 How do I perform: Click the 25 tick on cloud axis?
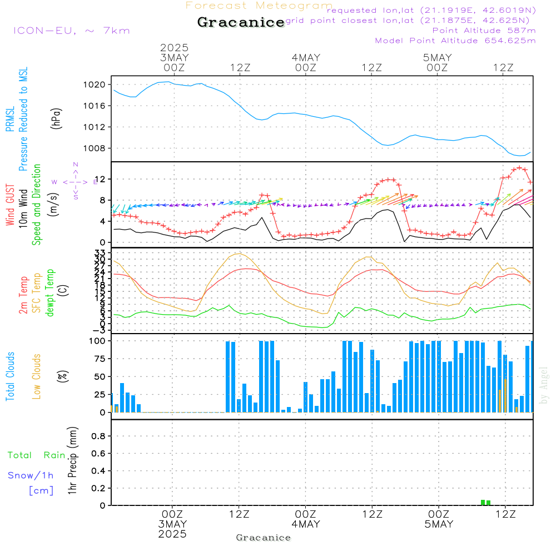(x=100, y=395)
